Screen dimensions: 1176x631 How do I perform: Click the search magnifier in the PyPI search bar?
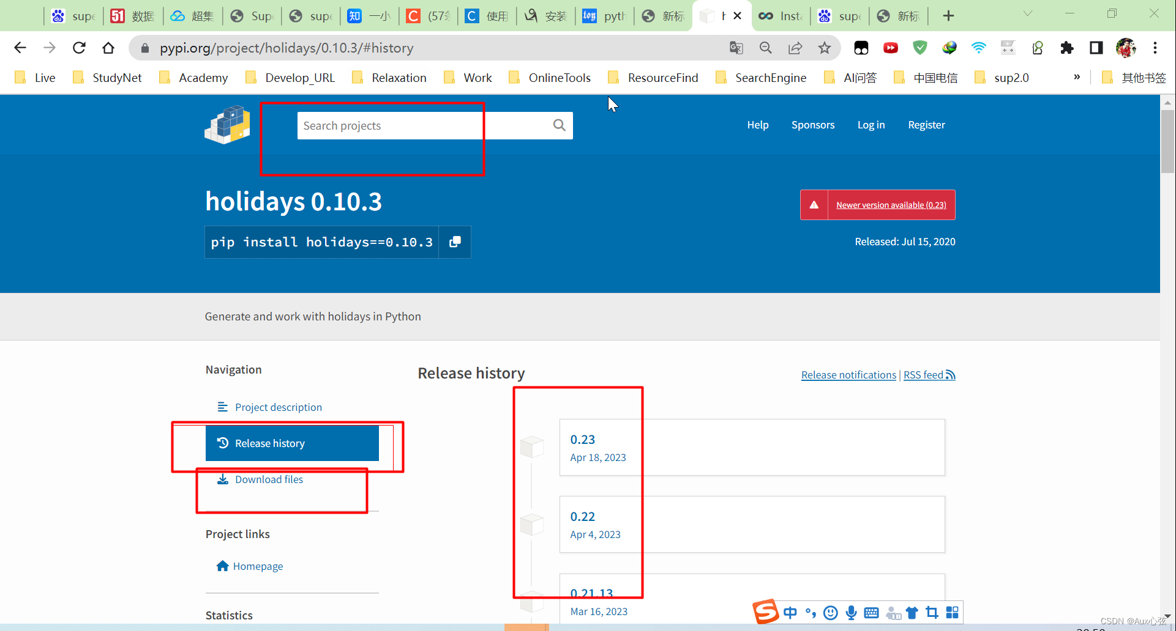point(558,125)
